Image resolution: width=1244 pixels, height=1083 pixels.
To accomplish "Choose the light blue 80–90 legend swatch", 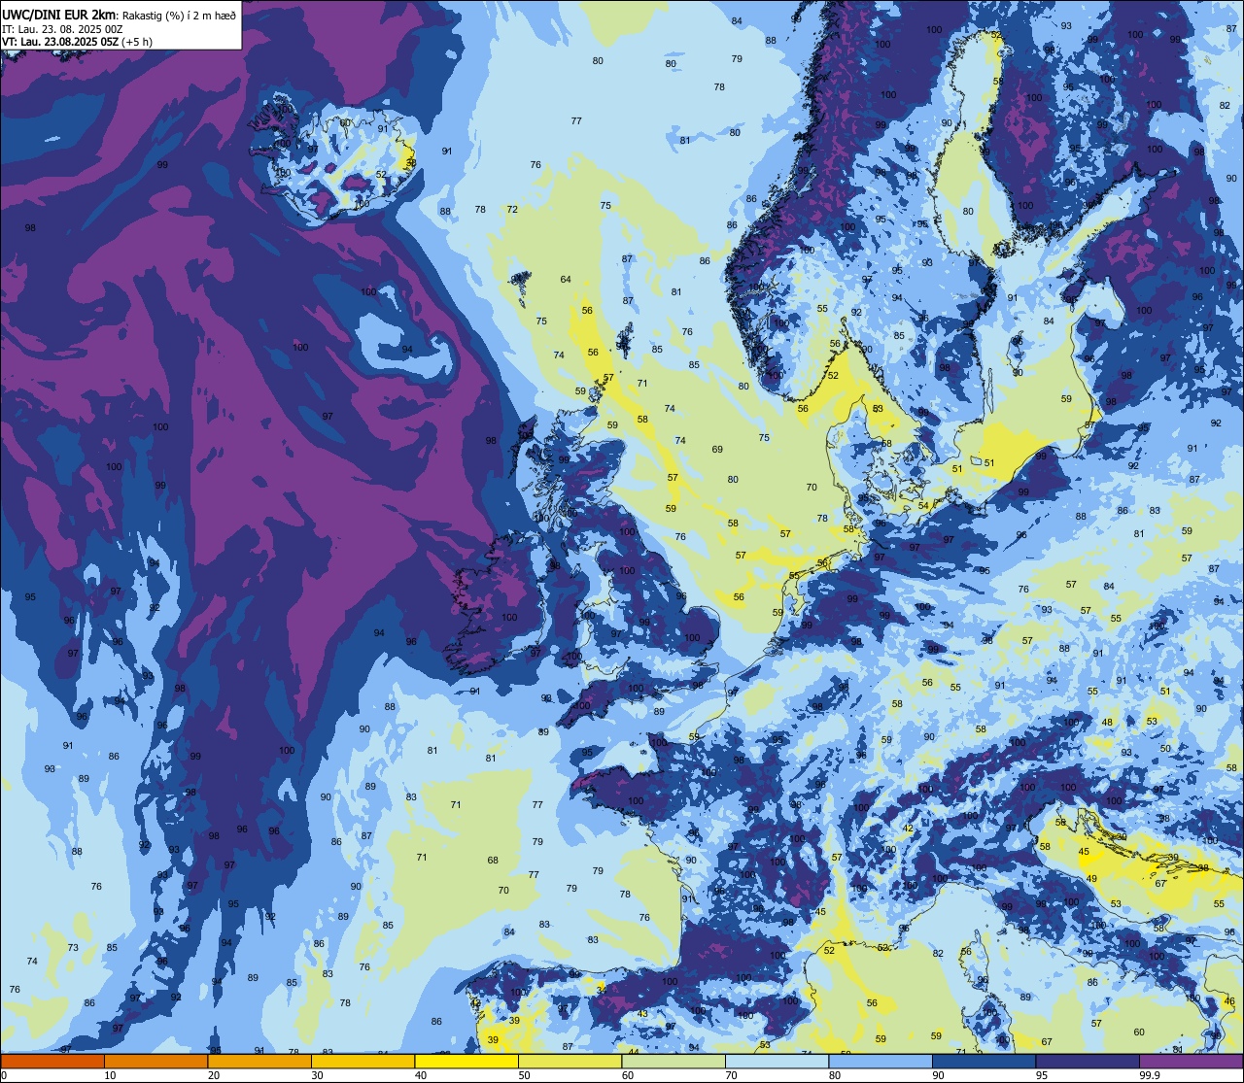I will tap(881, 1061).
